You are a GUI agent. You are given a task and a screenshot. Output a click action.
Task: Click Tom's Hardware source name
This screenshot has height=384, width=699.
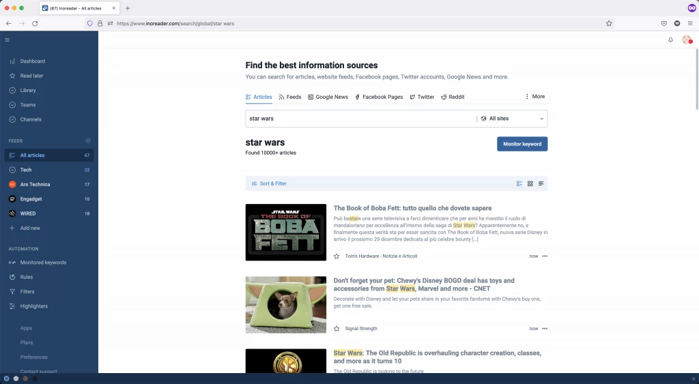(381, 256)
